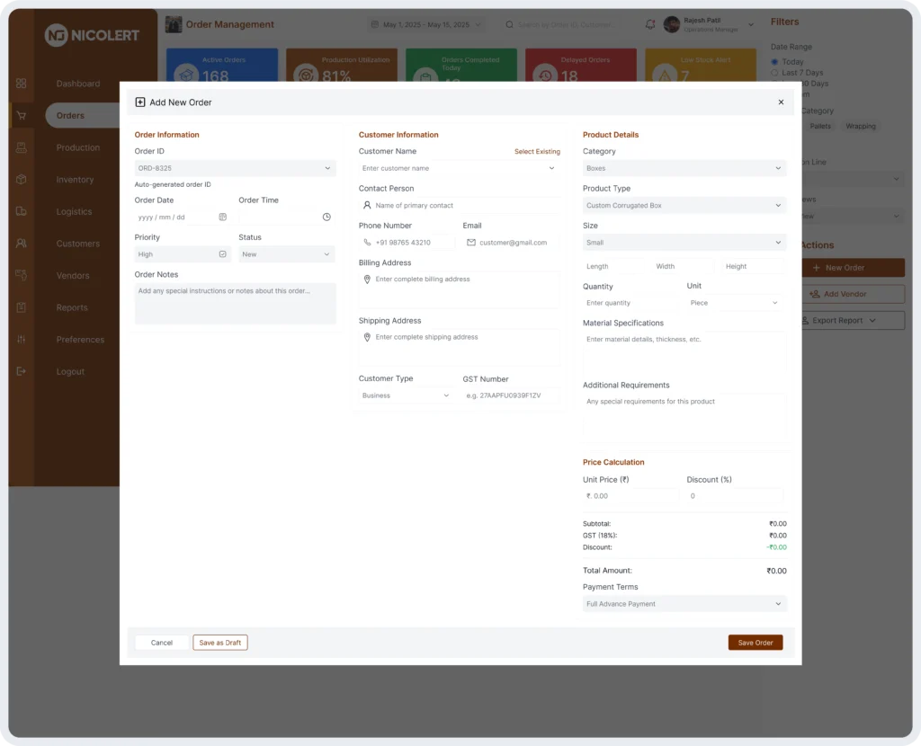Screen dimensions: 921x746
Task: Toggle the High priority checkbox icon
Action: point(222,254)
